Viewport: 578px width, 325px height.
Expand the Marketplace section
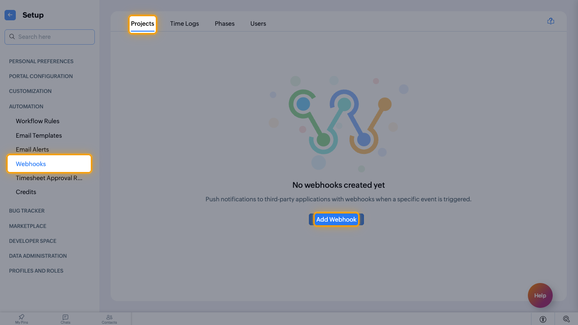click(x=28, y=226)
